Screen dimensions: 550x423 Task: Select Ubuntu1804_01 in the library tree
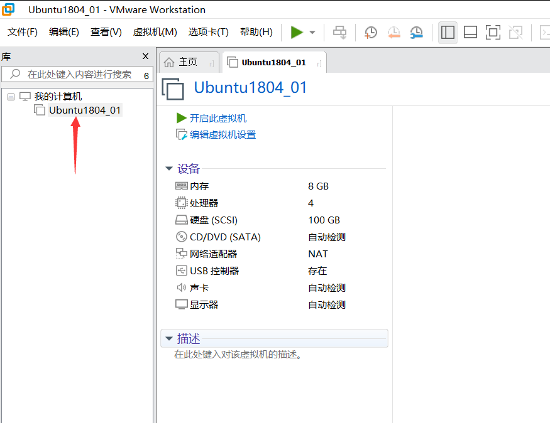click(85, 110)
